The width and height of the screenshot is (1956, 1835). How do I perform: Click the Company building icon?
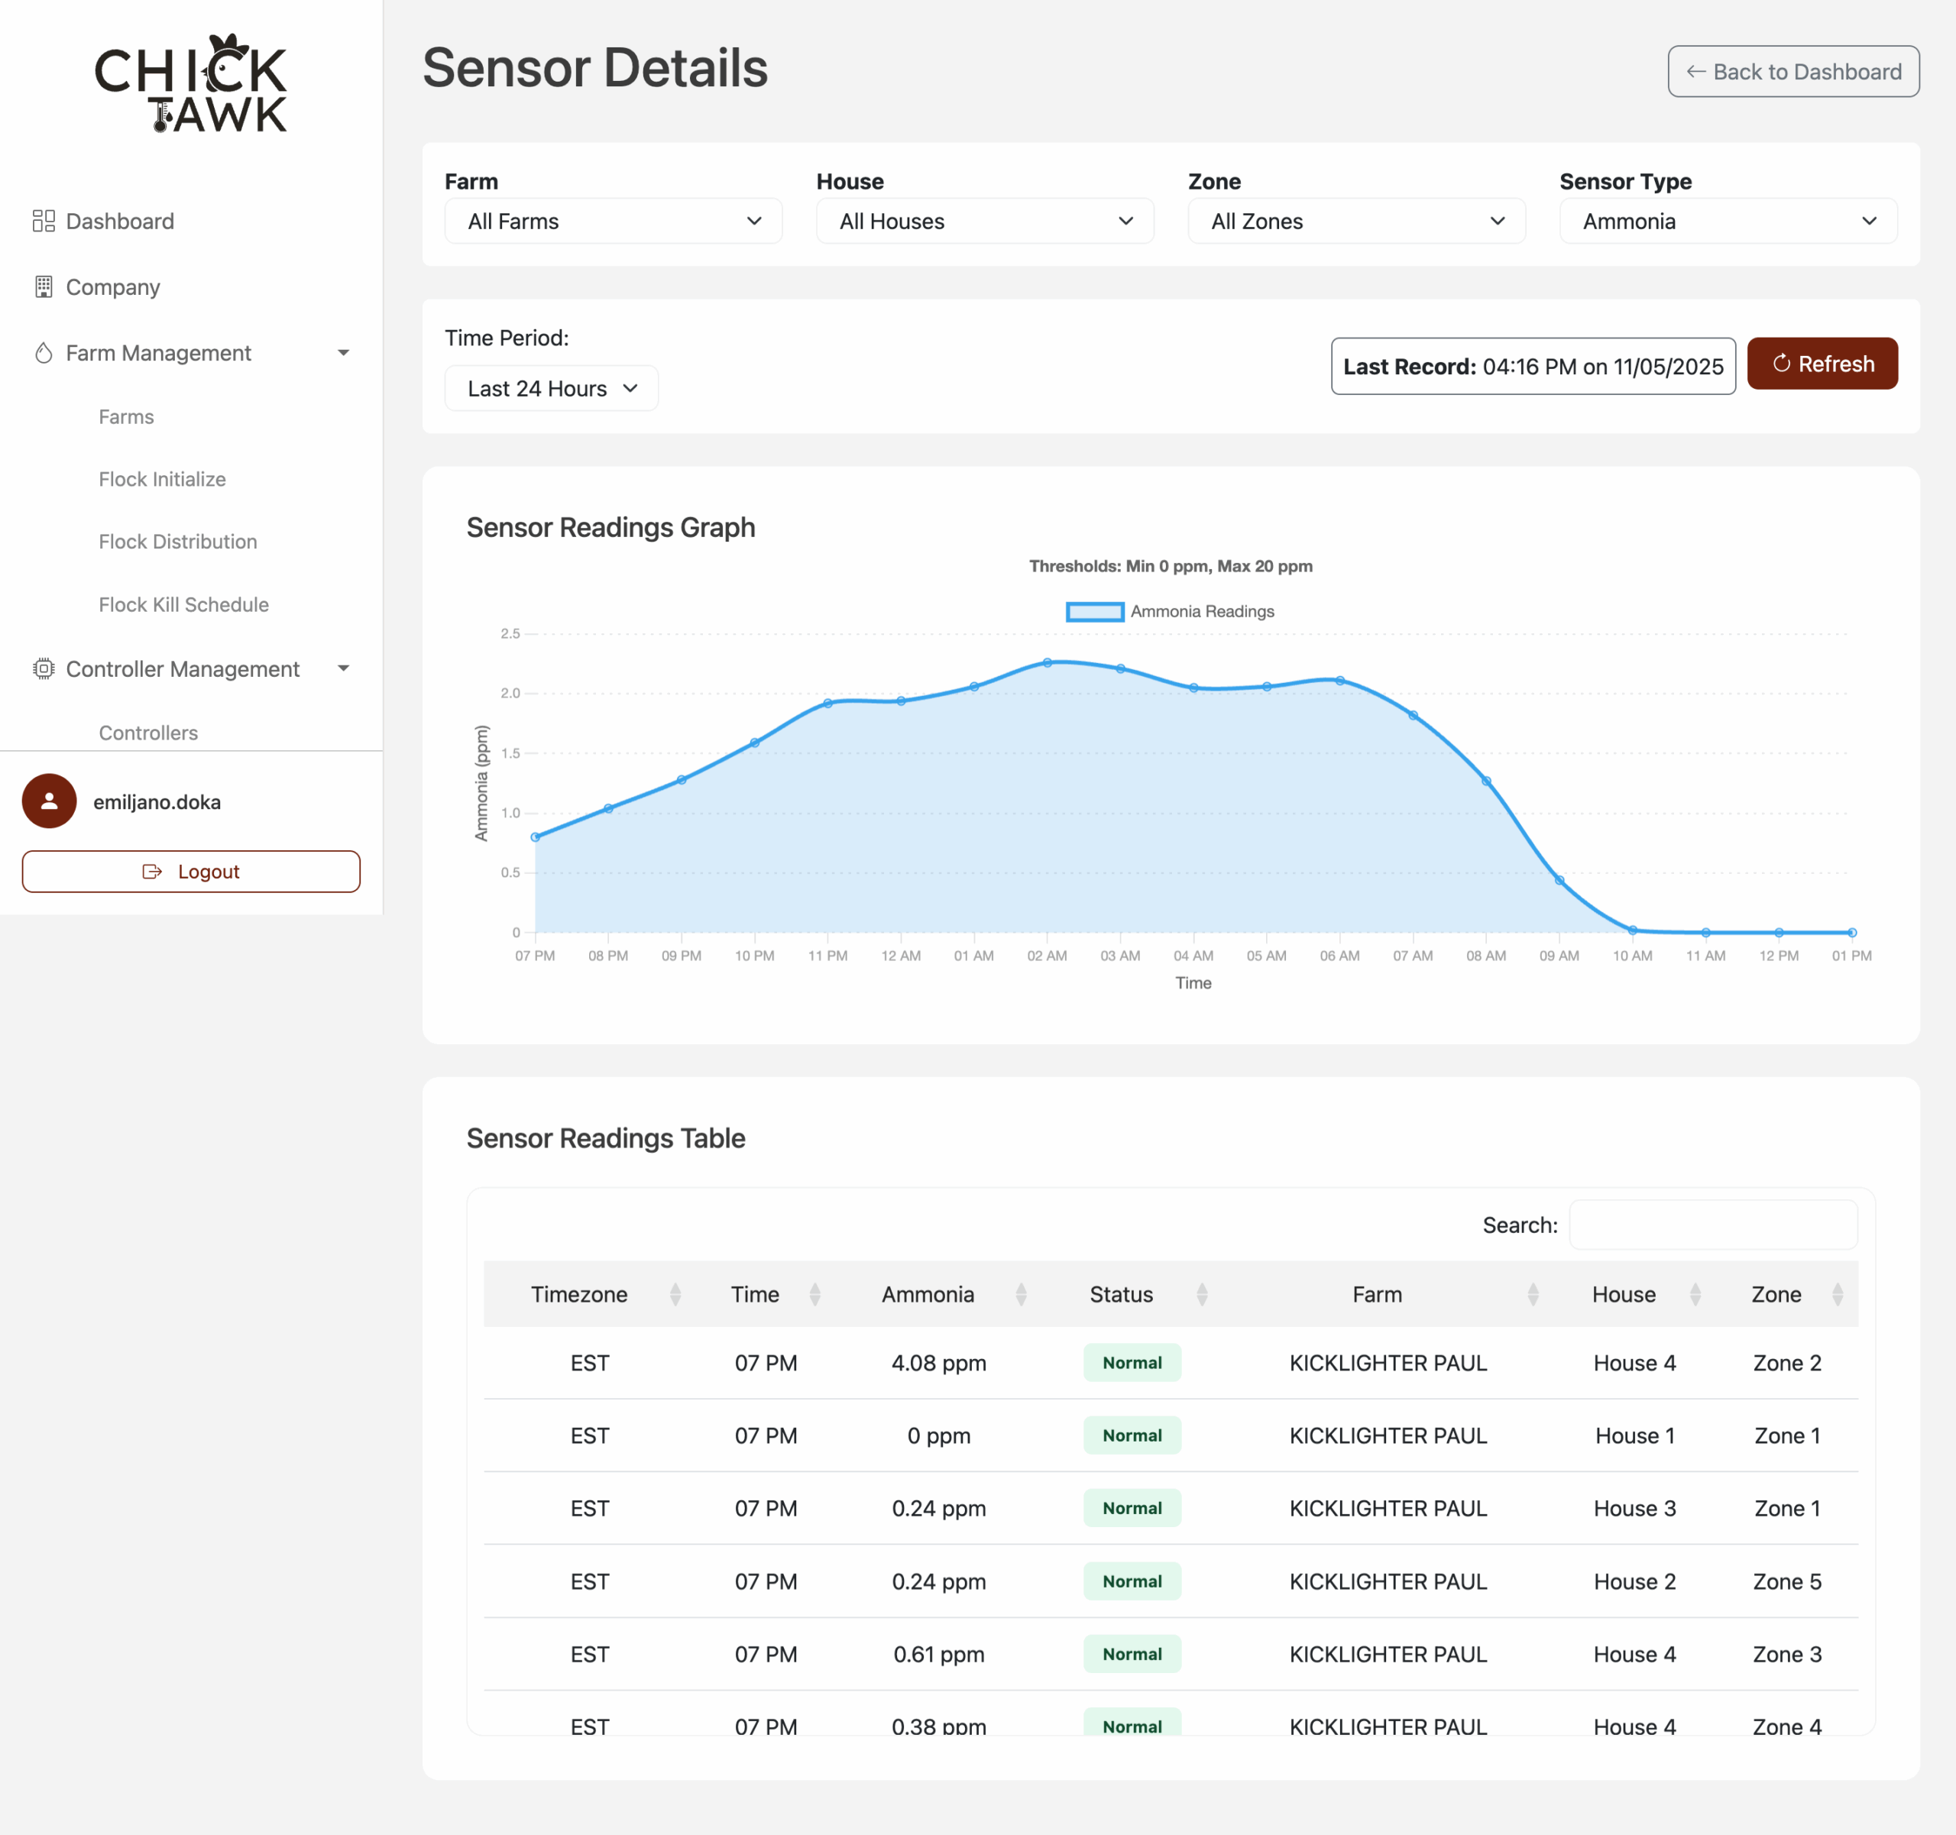click(44, 286)
